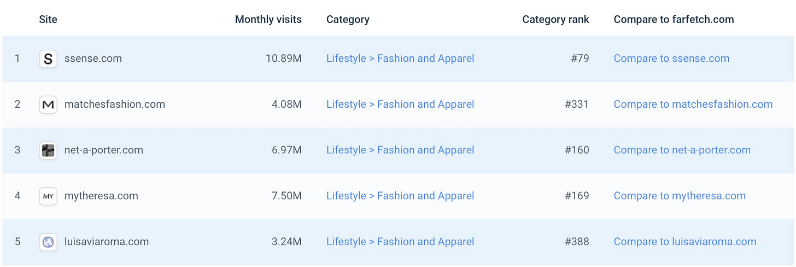The width and height of the screenshot is (796, 267).
Task: Click the 10.89M monthly visits value
Action: (x=284, y=59)
